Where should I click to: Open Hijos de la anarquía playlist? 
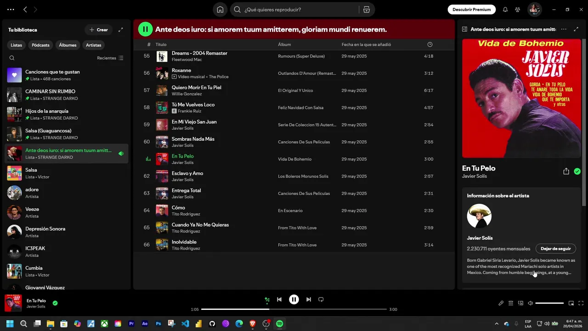click(67, 114)
